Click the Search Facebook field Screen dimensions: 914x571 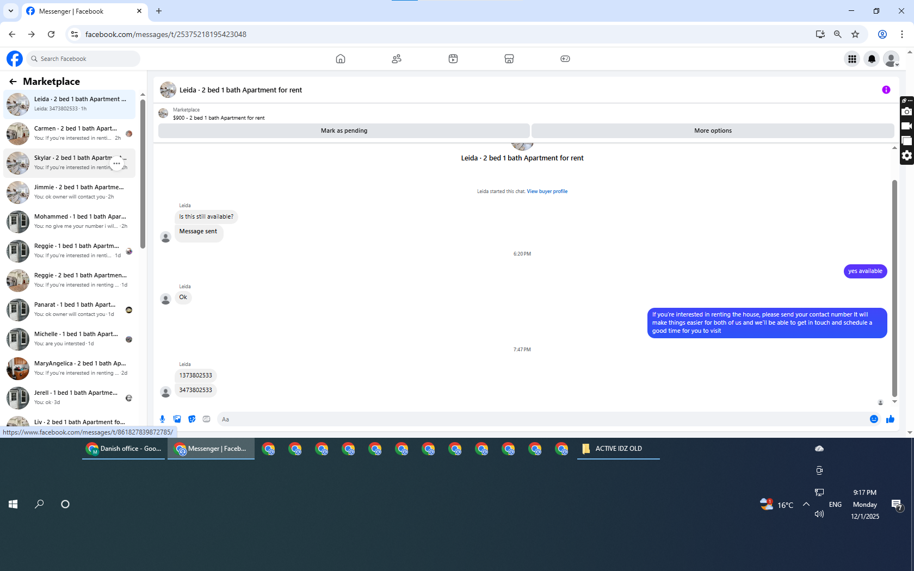pos(83,59)
